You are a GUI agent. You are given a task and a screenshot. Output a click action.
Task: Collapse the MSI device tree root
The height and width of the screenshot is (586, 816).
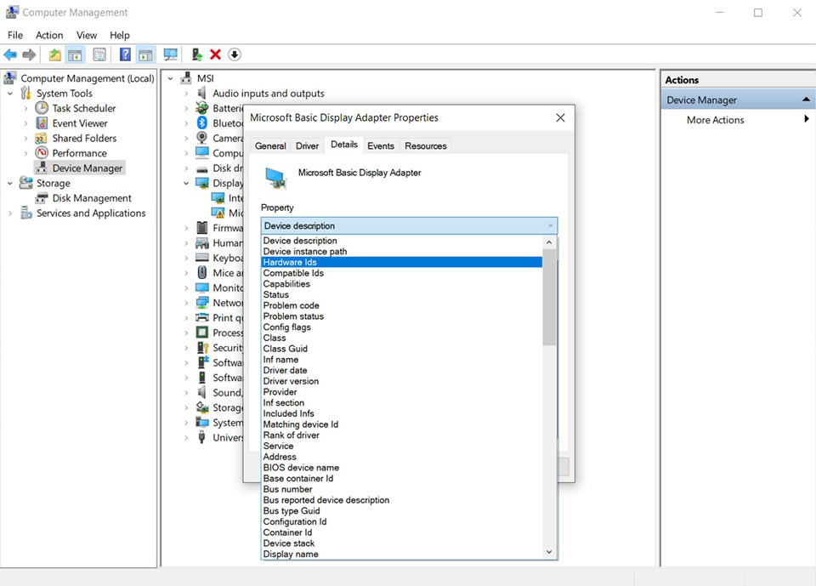click(170, 78)
